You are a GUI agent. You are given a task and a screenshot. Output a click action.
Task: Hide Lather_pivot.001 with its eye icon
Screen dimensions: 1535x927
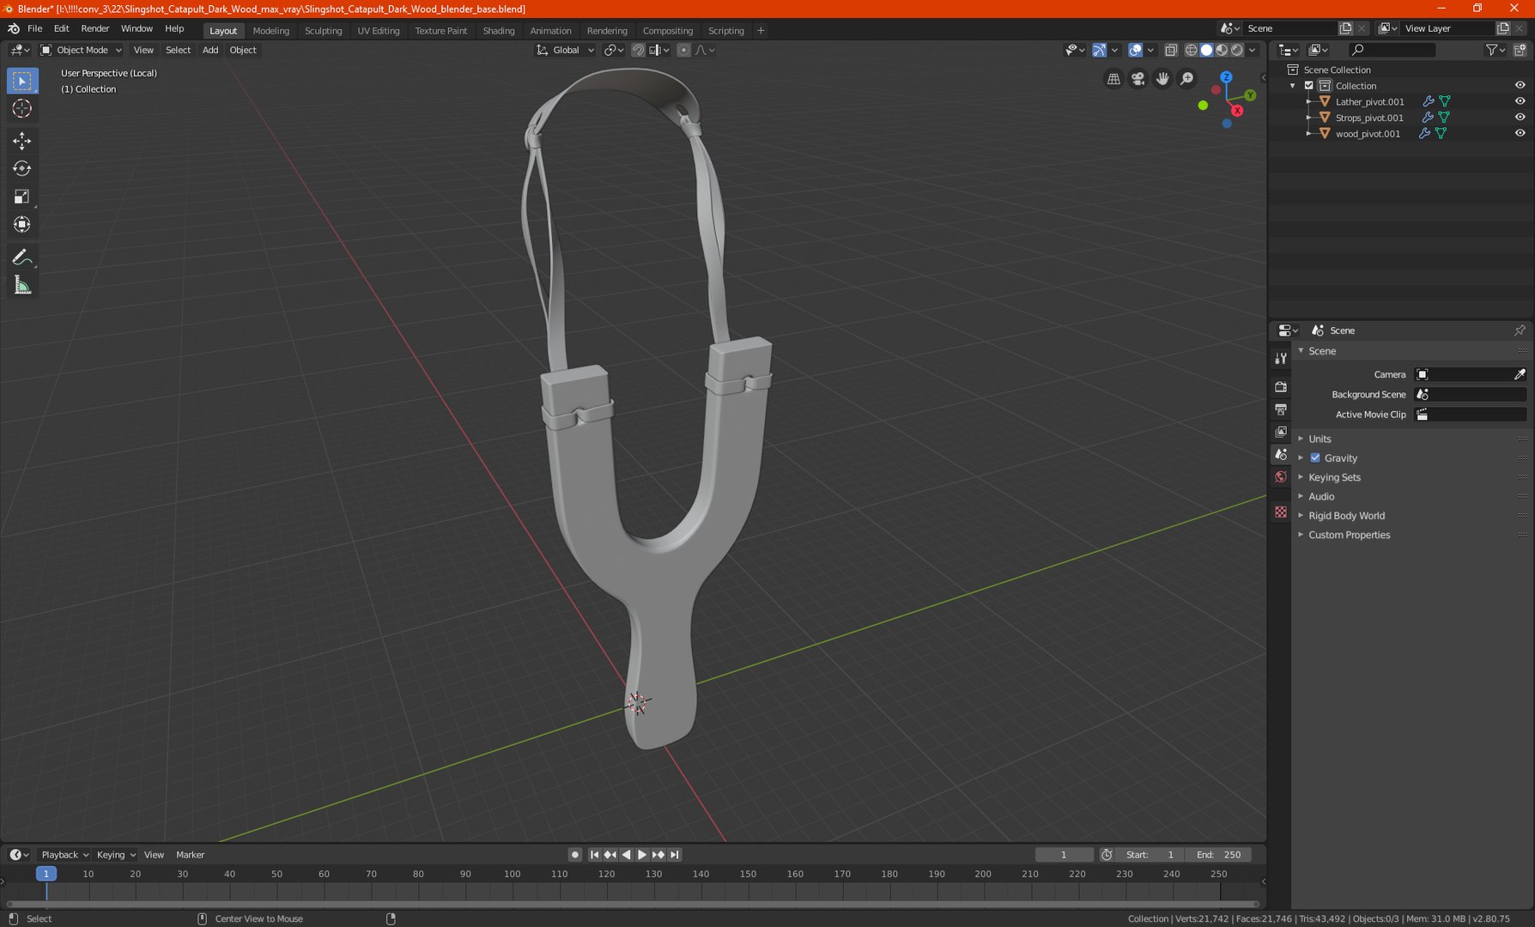point(1520,101)
